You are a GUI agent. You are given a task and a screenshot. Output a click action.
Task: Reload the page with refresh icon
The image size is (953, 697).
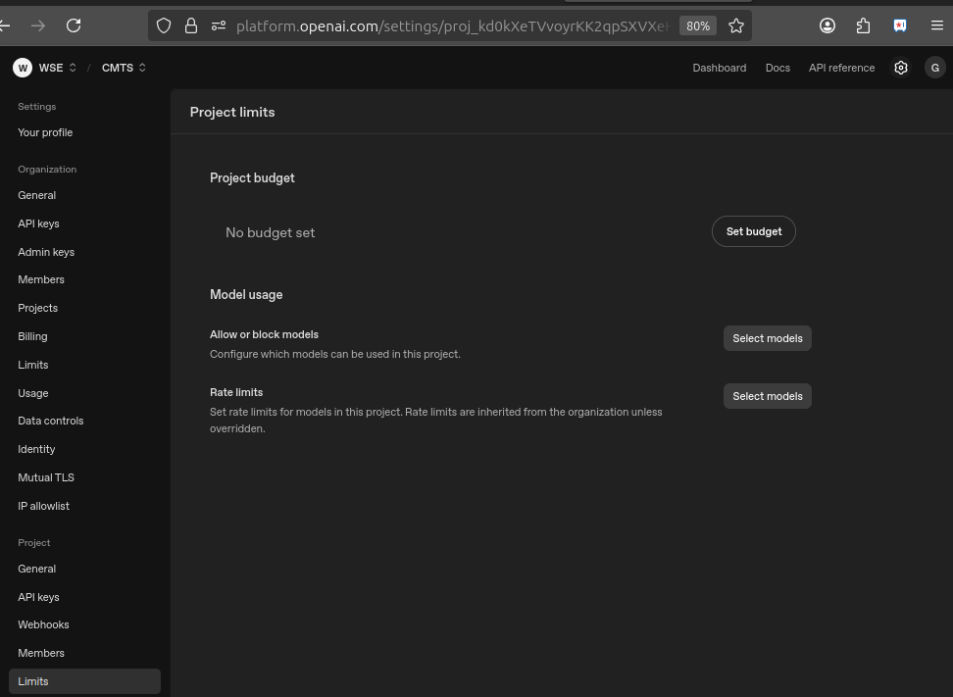[x=74, y=25]
